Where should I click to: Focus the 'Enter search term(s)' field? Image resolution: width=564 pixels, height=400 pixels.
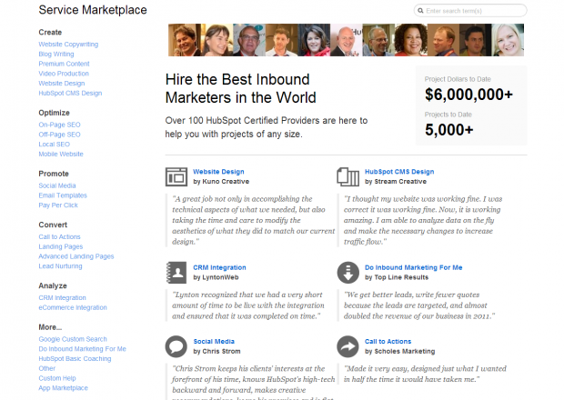[470, 11]
